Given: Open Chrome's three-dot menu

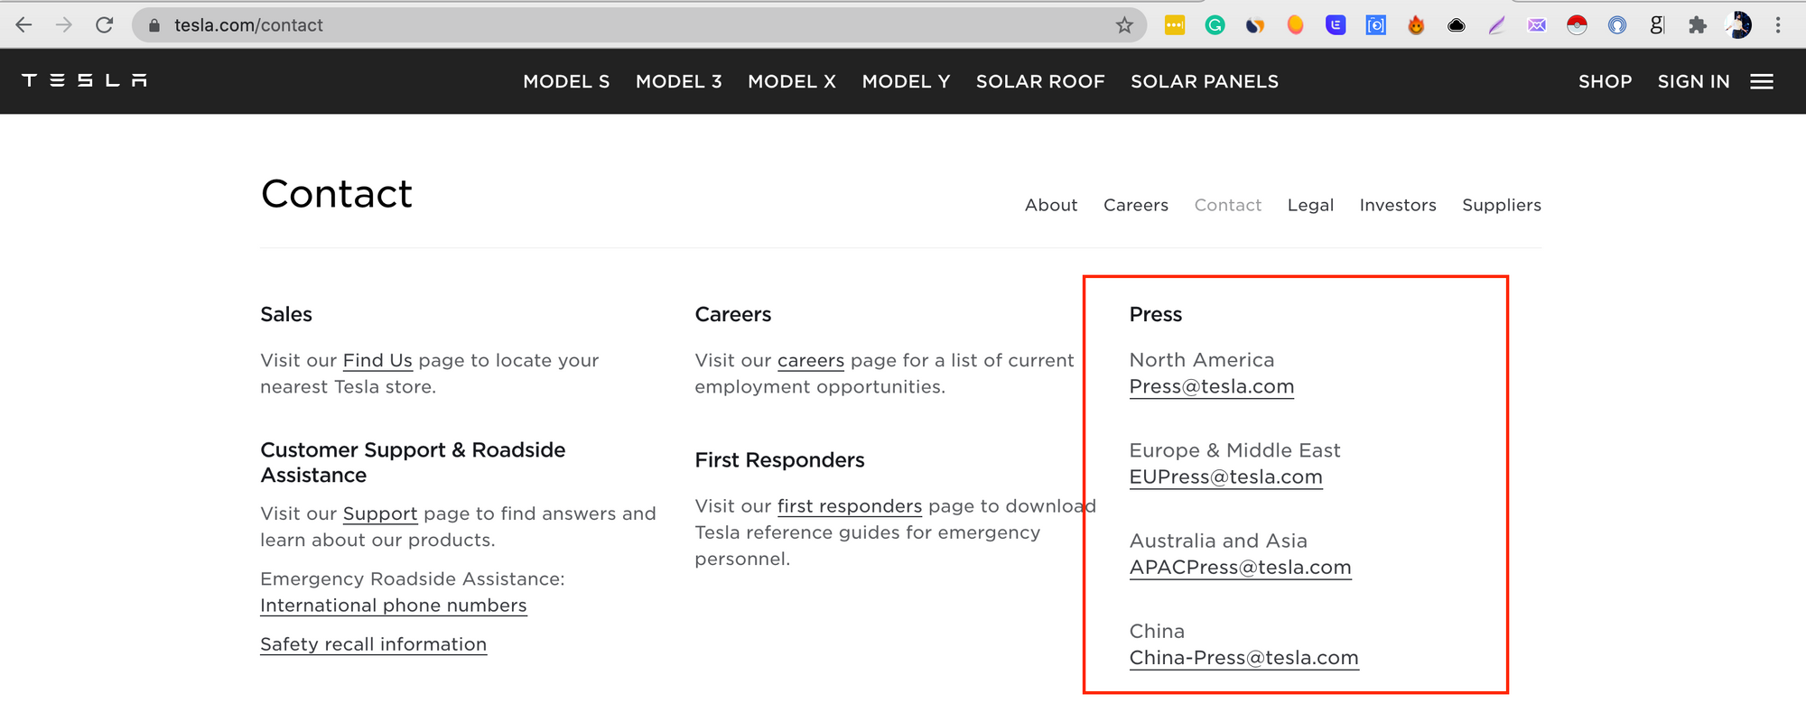Looking at the screenshot, I should 1778,25.
